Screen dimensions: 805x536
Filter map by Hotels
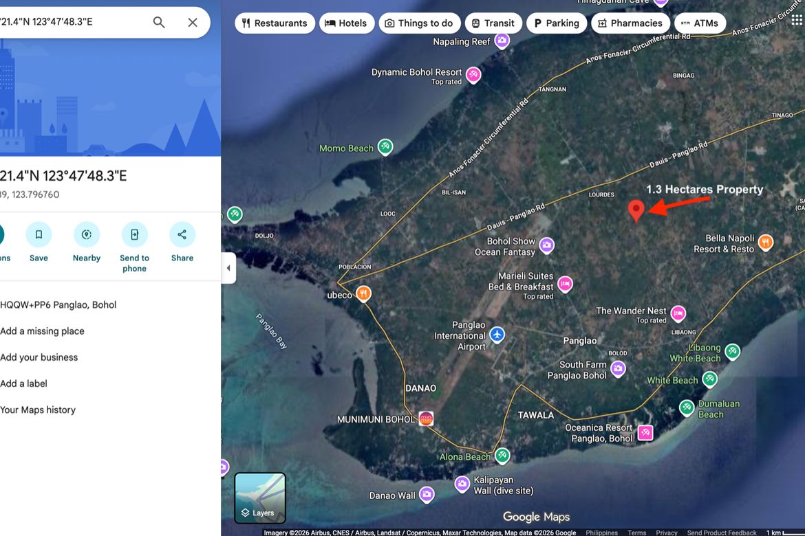[x=347, y=23]
